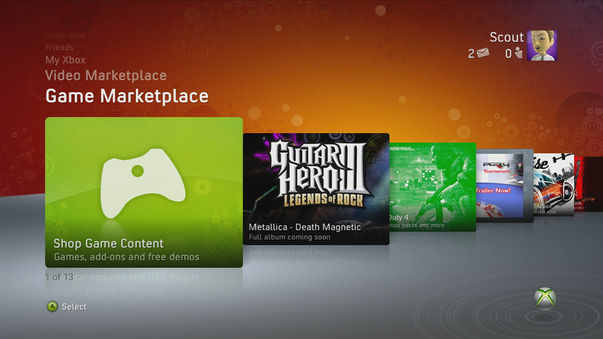Open the Inside Xbox channel
Image resolution: width=603 pixels, height=339 pixels.
click(x=65, y=35)
